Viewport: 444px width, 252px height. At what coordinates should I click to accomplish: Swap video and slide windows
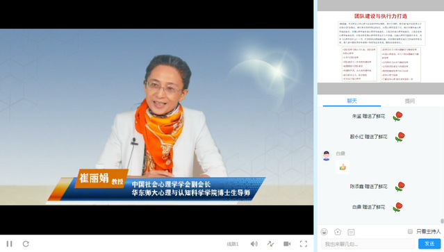click(x=270, y=244)
